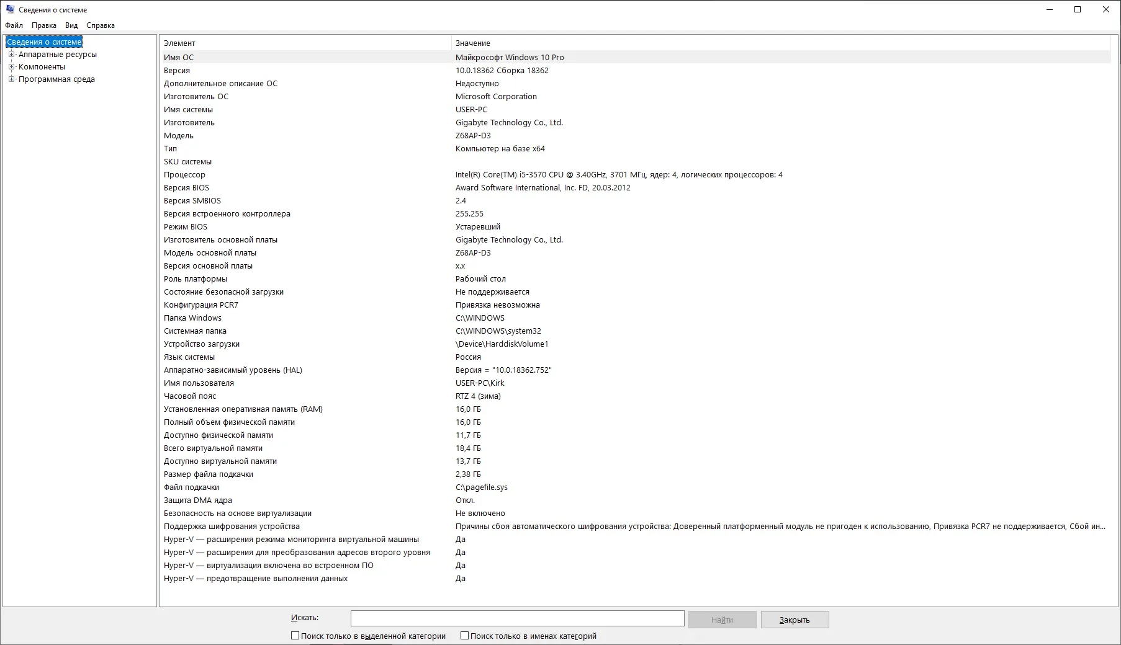
Task: Click Award Software International BIOS value
Action: (543, 187)
